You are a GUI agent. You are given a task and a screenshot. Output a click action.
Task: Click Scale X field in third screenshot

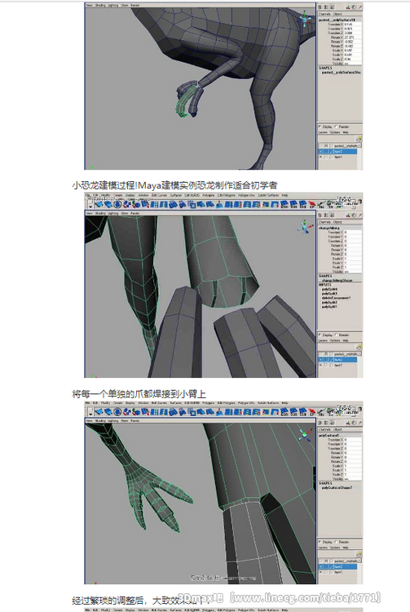(x=352, y=466)
